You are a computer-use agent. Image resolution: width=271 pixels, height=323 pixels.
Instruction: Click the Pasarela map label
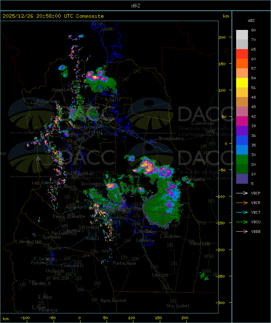coord(48,310)
